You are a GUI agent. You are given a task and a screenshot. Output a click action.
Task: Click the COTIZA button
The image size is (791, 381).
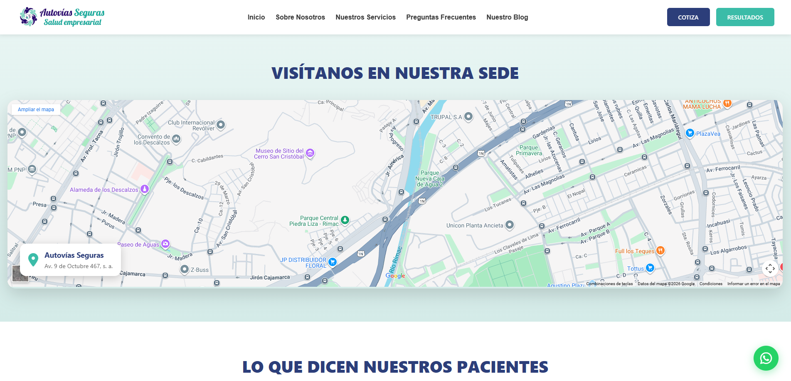coord(688,17)
